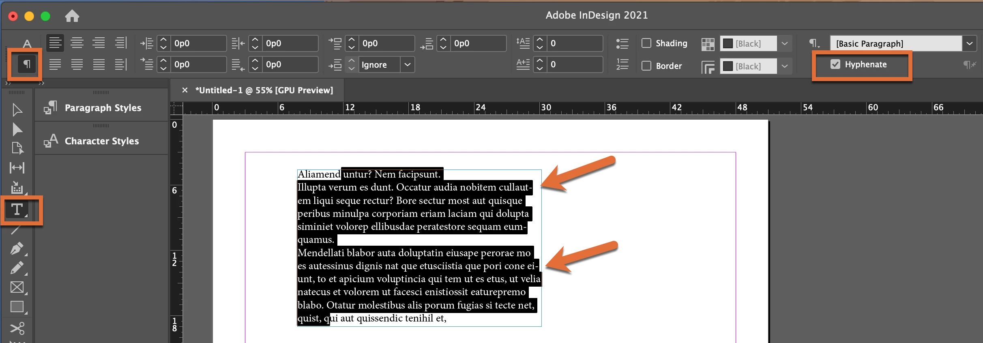This screenshot has height=343, width=983.
Task: Click the border corner options icon
Action: click(x=708, y=67)
